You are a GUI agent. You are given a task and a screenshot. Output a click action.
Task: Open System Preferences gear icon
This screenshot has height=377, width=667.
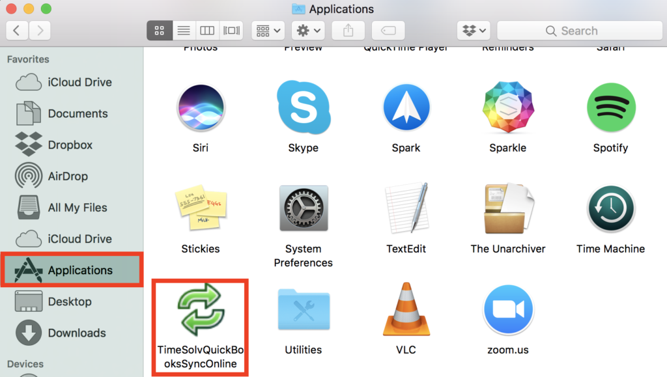click(x=304, y=208)
